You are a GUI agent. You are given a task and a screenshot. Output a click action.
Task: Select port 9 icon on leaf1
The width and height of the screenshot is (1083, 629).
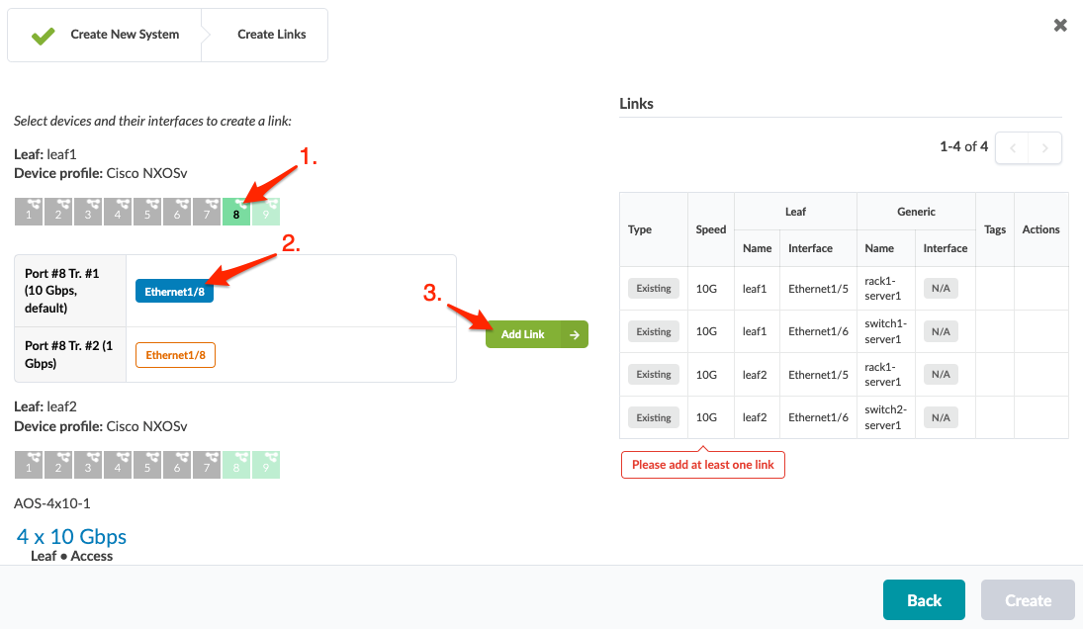click(x=266, y=212)
